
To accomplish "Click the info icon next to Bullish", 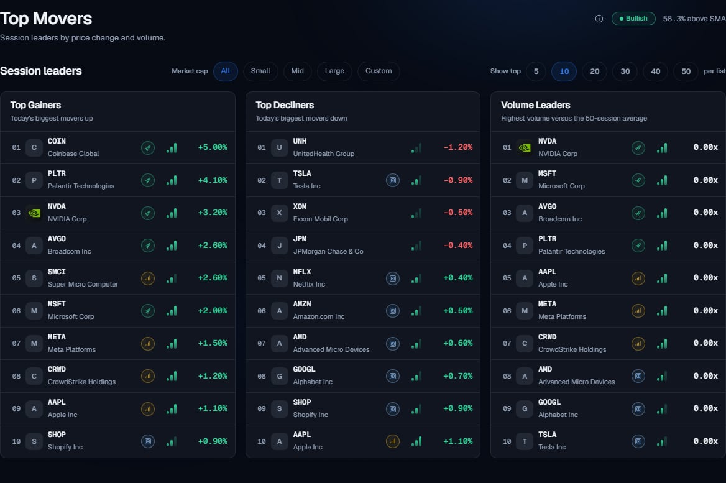I will click(x=599, y=19).
